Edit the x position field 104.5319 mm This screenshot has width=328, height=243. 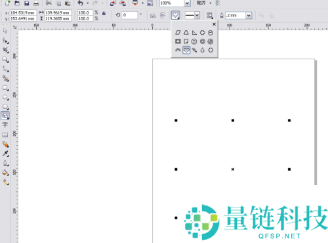pyautogui.click(x=24, y=12)
